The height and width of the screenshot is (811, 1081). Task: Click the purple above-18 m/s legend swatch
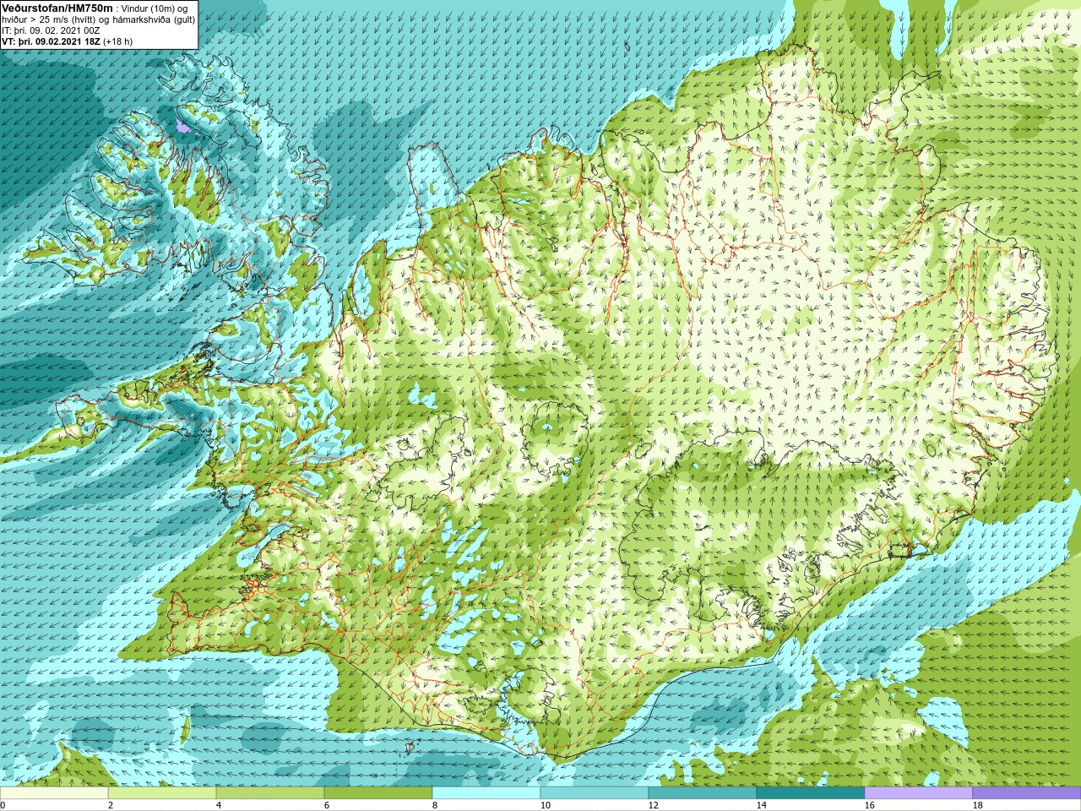tap(1026, 793)
